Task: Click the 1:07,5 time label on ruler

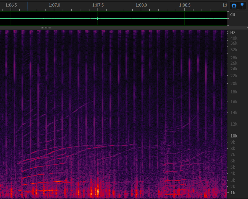Action: point(98,5)
